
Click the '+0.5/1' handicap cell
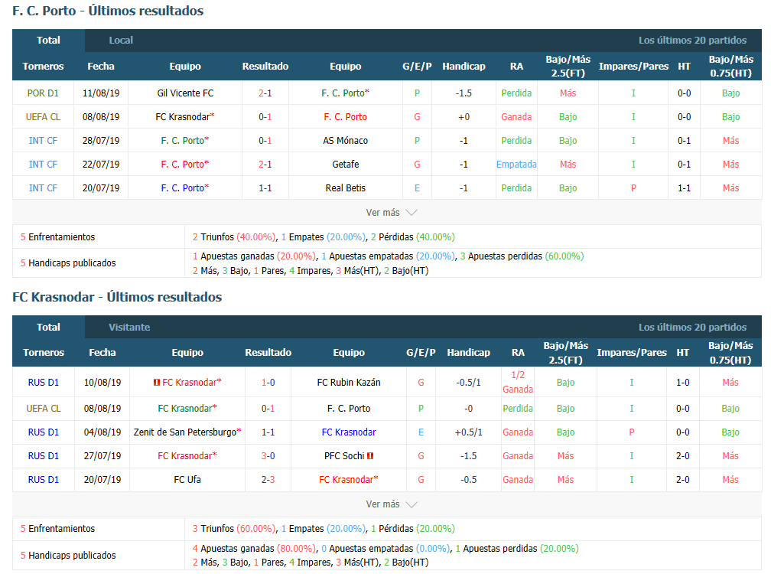pos(469,432)
